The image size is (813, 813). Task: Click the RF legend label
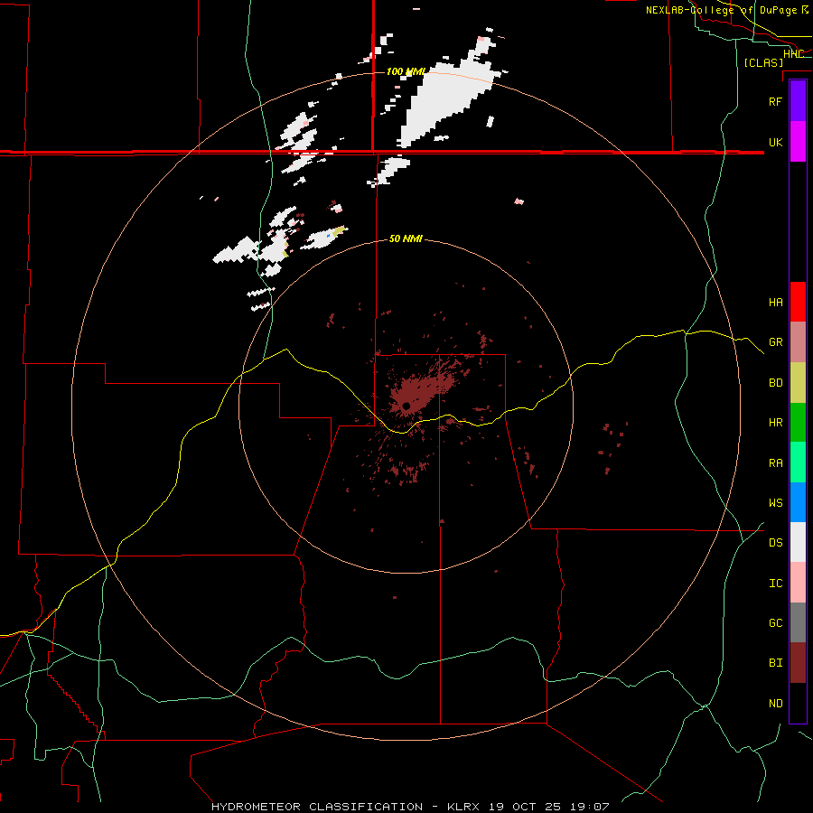(775, 101)
